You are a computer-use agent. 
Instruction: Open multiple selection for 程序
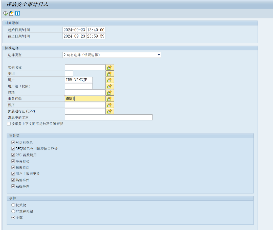coord(110,105)
